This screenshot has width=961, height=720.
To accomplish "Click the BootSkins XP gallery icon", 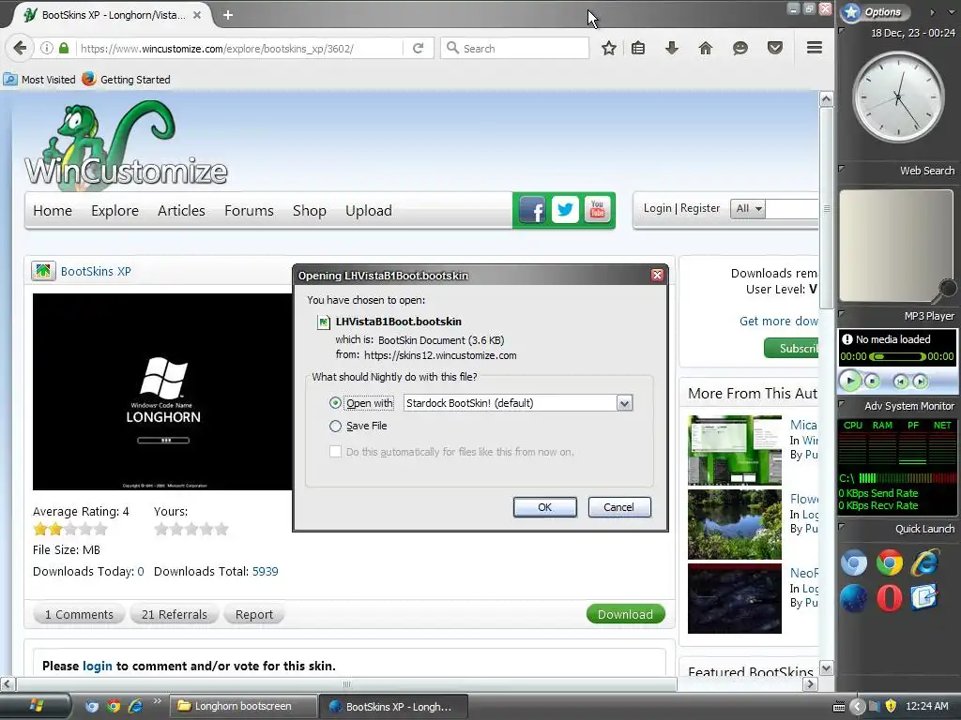I will pyautogui.click(x=43, y=271).
